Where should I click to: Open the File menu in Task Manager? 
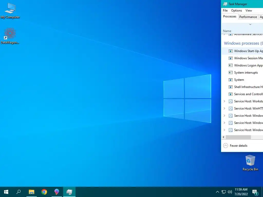coord(225,10)
